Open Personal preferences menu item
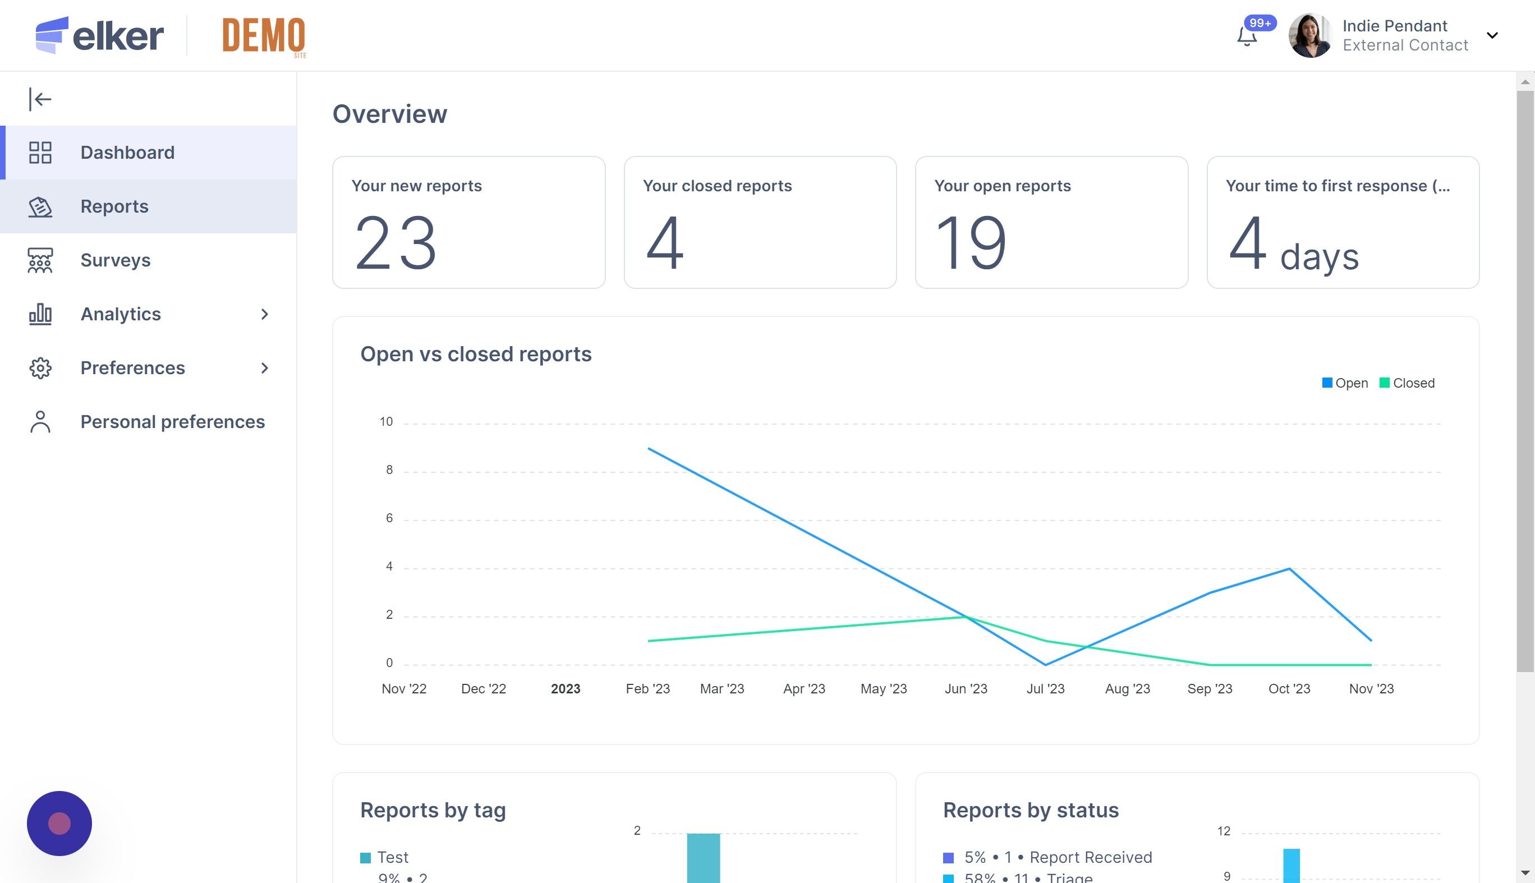 tap(172, 422)
